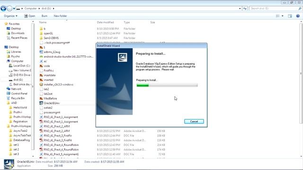Image resolution: width=303 pixels, height=170 pixels.
Task: Select HelloWorld folder in navigation tree
Action: 20,108
